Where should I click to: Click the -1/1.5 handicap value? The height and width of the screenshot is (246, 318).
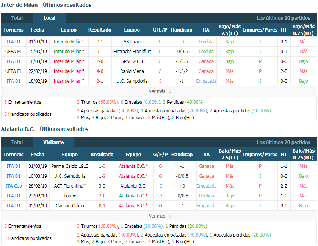(182, 61)
